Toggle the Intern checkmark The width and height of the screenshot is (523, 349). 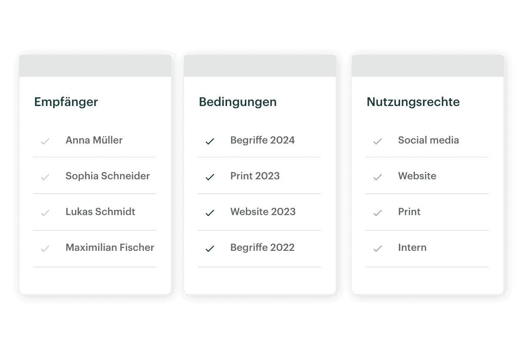coord(378,249)
